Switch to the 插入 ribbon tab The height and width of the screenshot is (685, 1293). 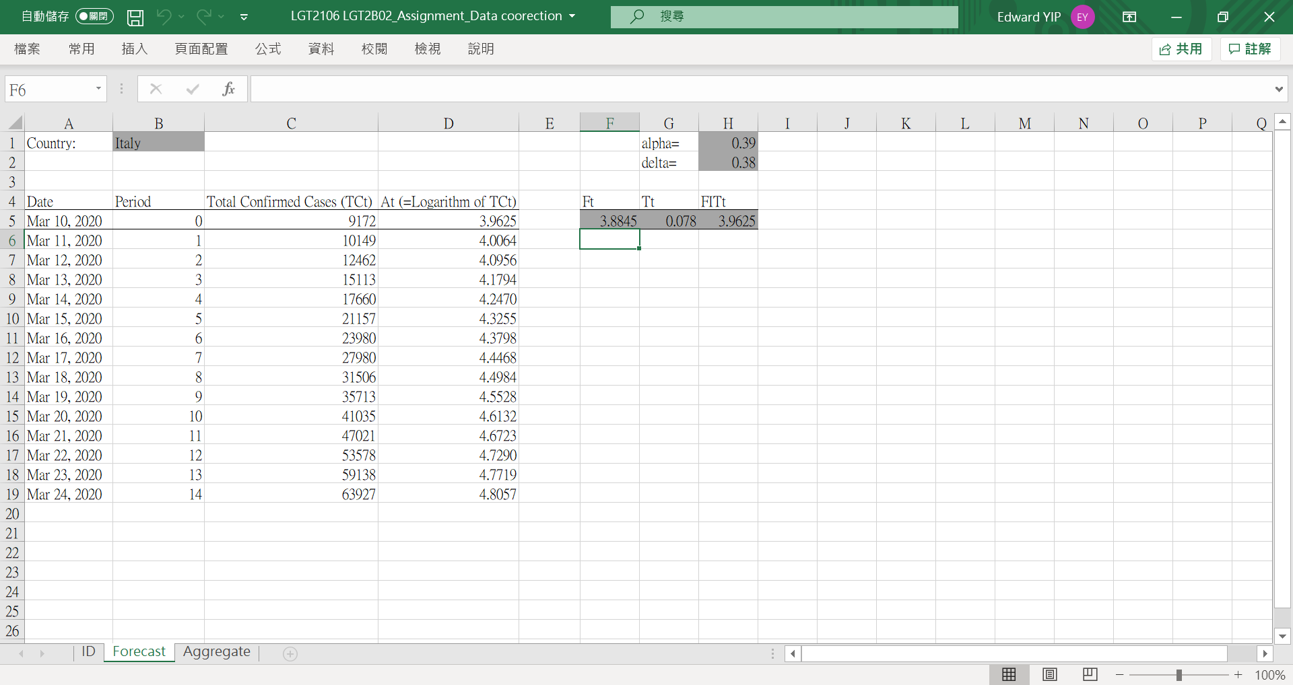pyautogui.click(x=133, y=48)
